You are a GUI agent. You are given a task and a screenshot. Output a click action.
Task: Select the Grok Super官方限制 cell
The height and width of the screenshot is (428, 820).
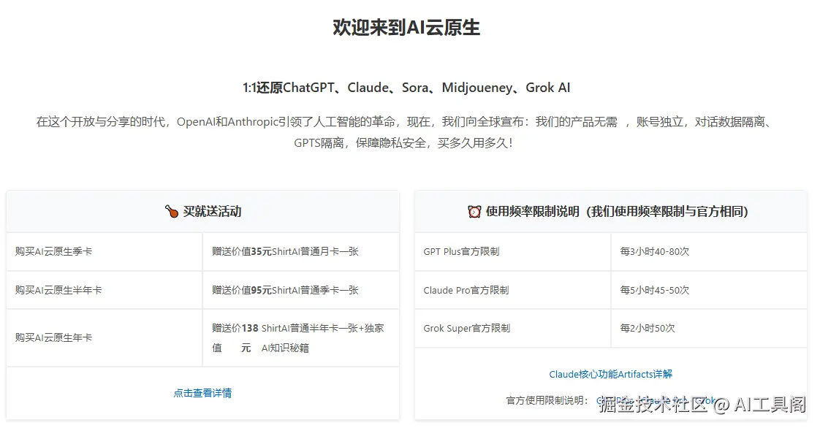click(x=512, y=328)
